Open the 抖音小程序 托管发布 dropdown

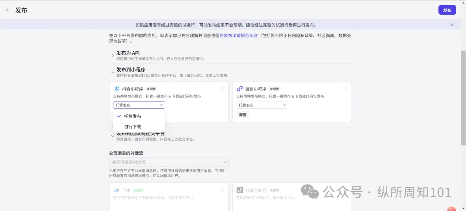coord(139,105)
